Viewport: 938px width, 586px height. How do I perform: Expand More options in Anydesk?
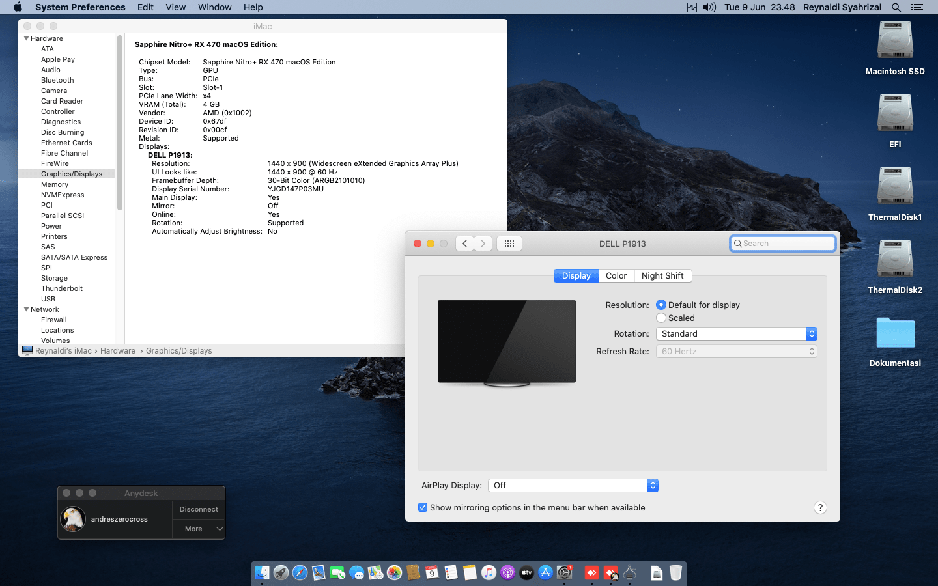click(x=199, y=529)
